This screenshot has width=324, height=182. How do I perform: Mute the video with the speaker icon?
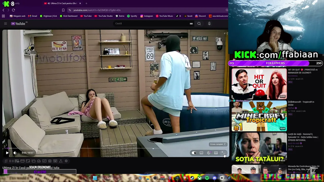(15, 153)
